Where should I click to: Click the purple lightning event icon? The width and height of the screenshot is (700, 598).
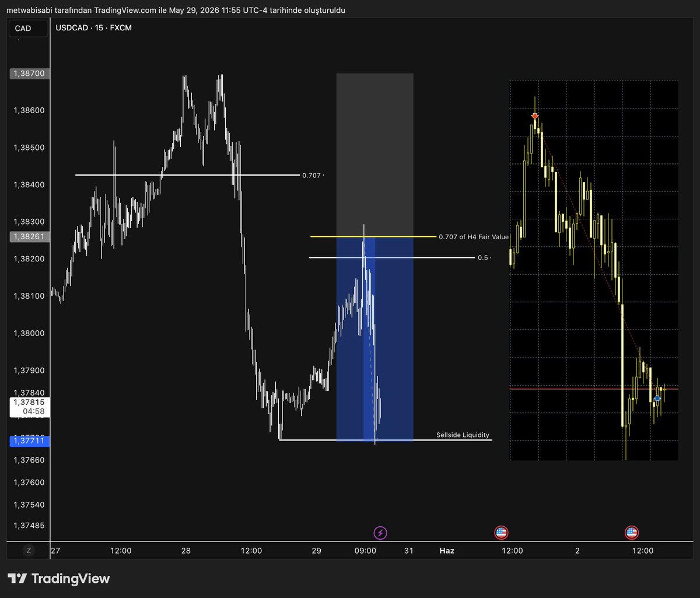tap(380, 532)
